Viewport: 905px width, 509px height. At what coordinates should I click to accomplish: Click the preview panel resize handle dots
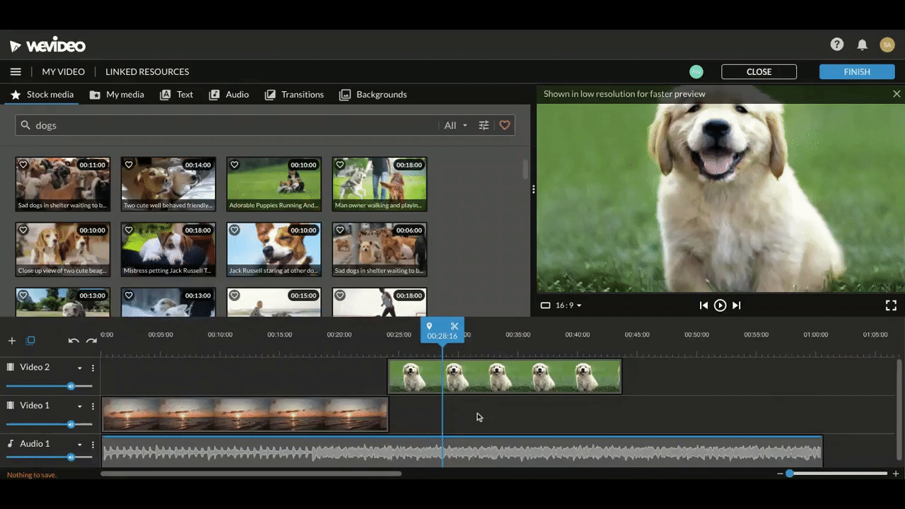coord(533,189)
